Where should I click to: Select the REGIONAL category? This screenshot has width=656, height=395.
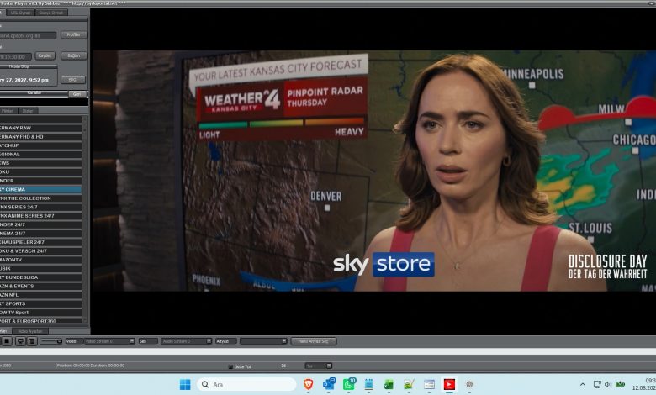pyautogui.click(x=40, y=155)
